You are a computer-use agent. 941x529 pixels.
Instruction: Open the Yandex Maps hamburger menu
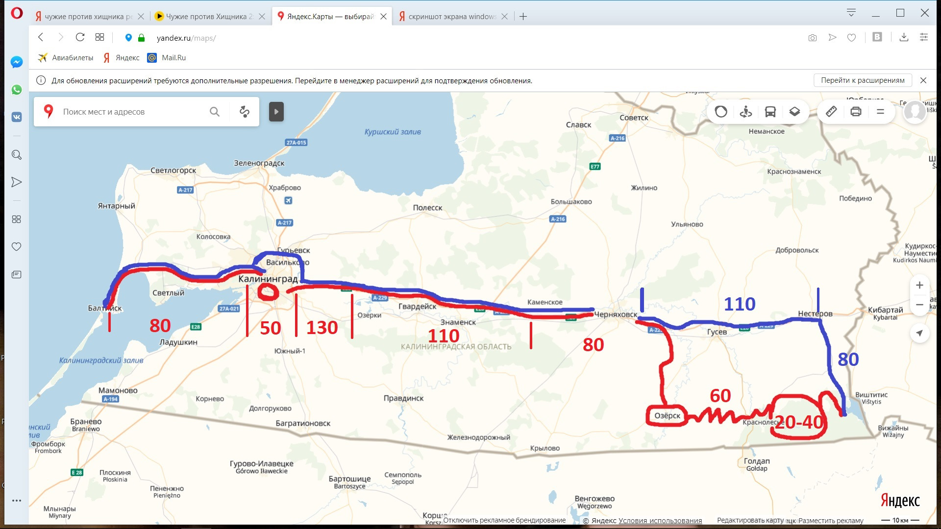click(880, 112)
